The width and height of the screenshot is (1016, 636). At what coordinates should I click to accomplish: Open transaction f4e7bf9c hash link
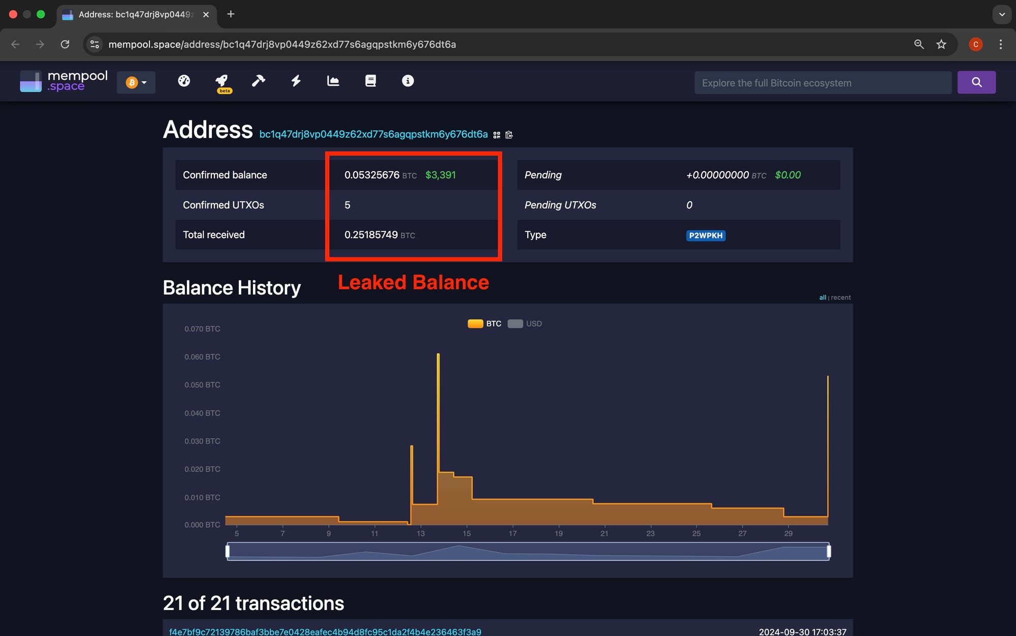(325, 631)
